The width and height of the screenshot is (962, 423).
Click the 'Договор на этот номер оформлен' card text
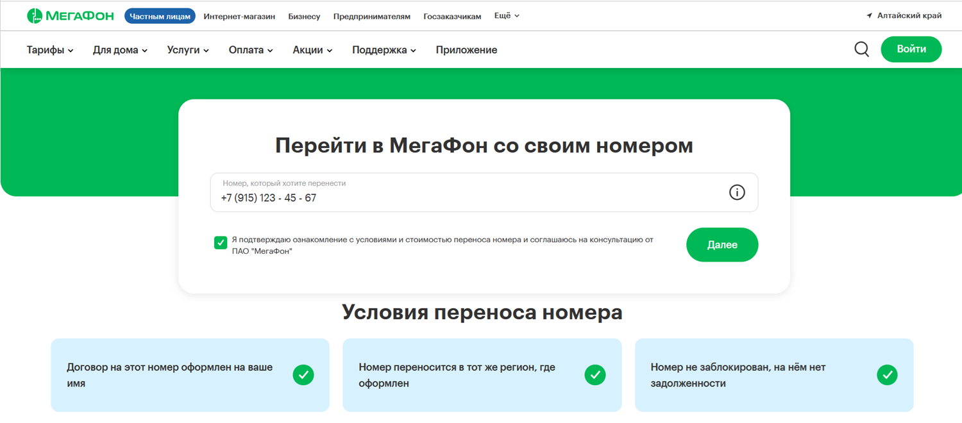[x=170, y=375]
